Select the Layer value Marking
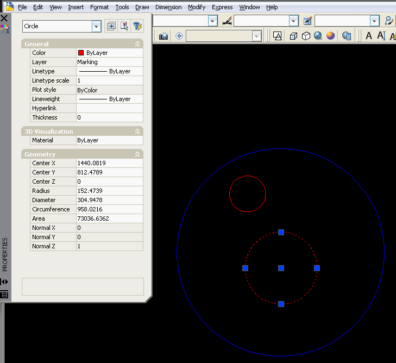 click(110, 62)
